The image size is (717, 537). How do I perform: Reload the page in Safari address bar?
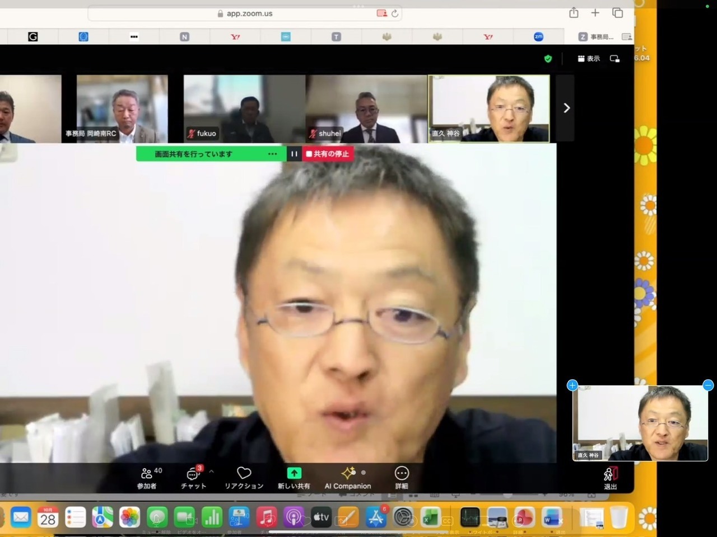(395, 13)
